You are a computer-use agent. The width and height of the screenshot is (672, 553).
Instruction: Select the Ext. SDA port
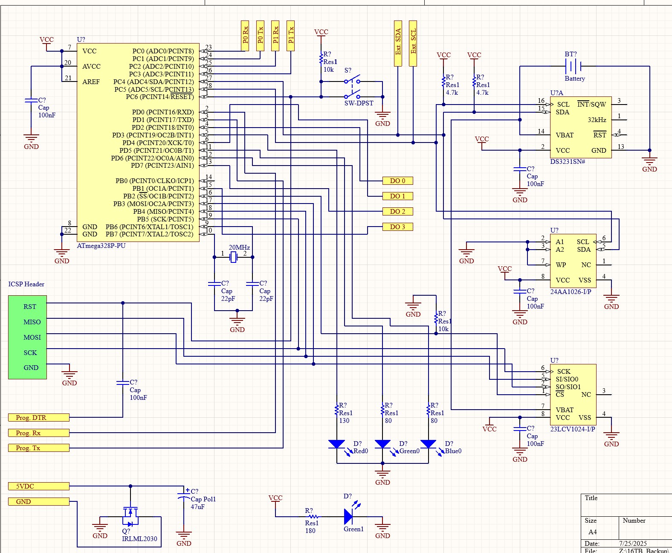[x=398, y=44]
